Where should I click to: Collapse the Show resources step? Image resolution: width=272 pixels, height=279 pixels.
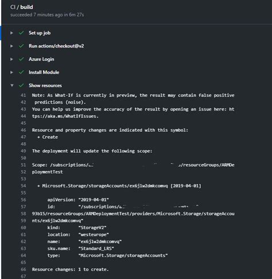click(x=12, y=85)
